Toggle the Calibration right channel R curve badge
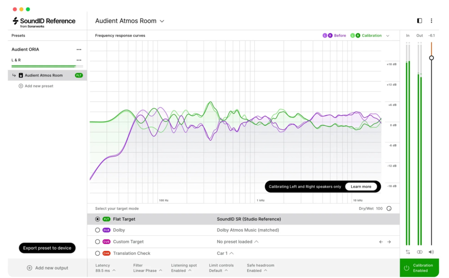Image resolution: width=449 pixels, height=278 pixels. click(x=358, y=36)
